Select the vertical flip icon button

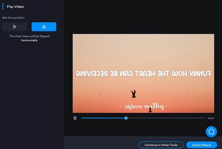coord(15,27)
